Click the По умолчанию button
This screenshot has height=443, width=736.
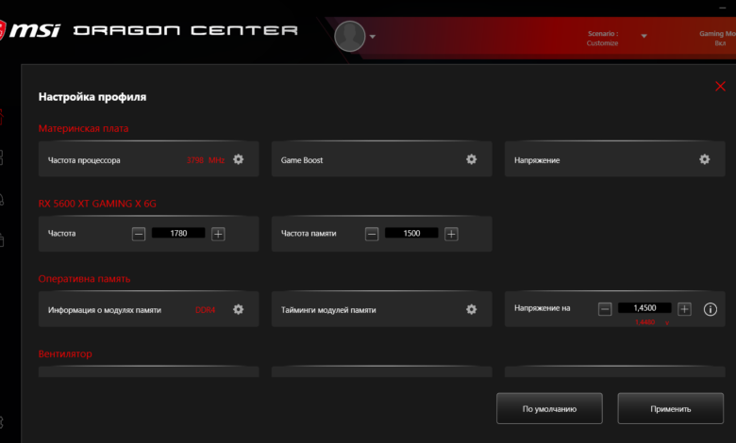(549, 408)
